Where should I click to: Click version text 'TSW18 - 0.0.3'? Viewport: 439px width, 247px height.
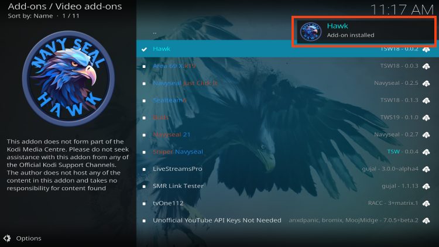point(399,66)
